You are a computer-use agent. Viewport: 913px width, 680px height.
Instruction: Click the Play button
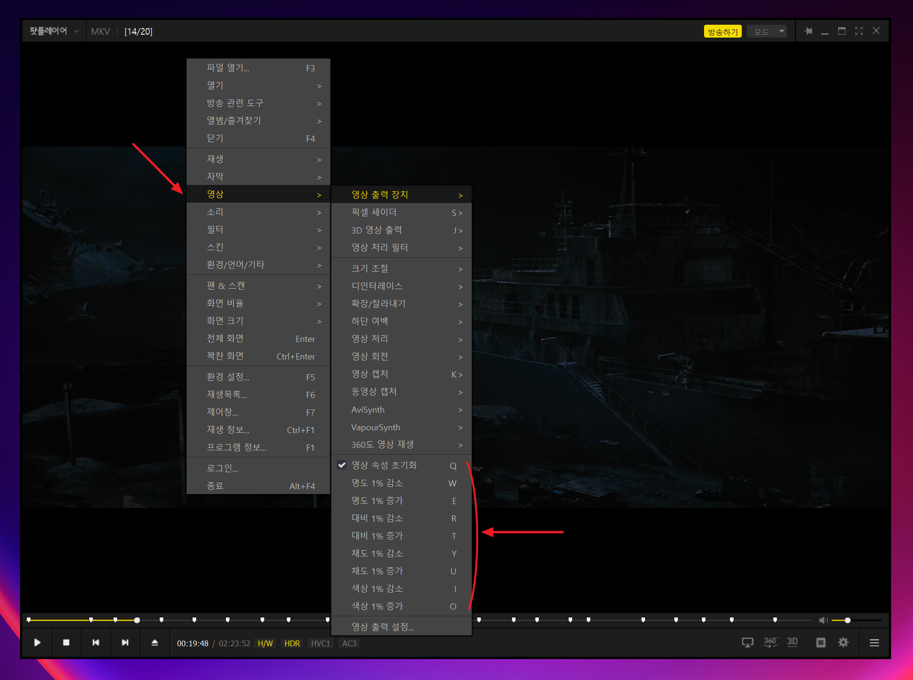click(37, 642)
